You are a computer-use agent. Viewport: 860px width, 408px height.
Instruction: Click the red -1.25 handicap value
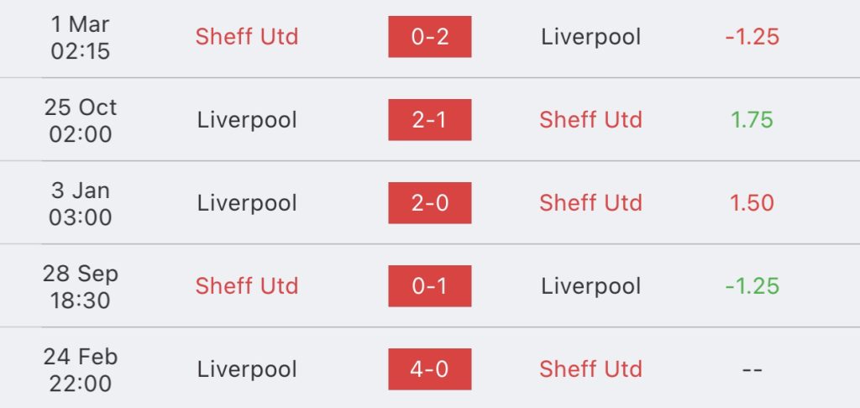(752, 37)
